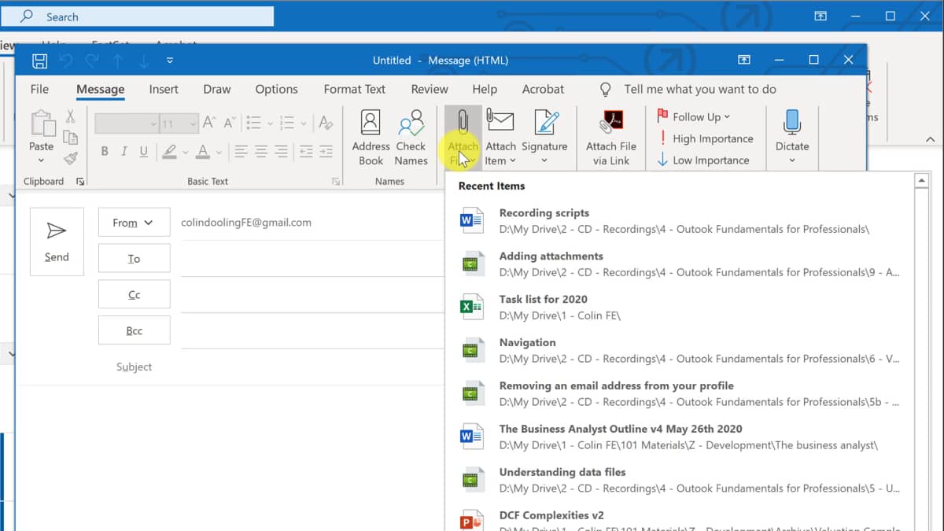This screenshot has width=944, height=531.
Task: Click the Clear All Formatting icon
Action: (325, 123)
